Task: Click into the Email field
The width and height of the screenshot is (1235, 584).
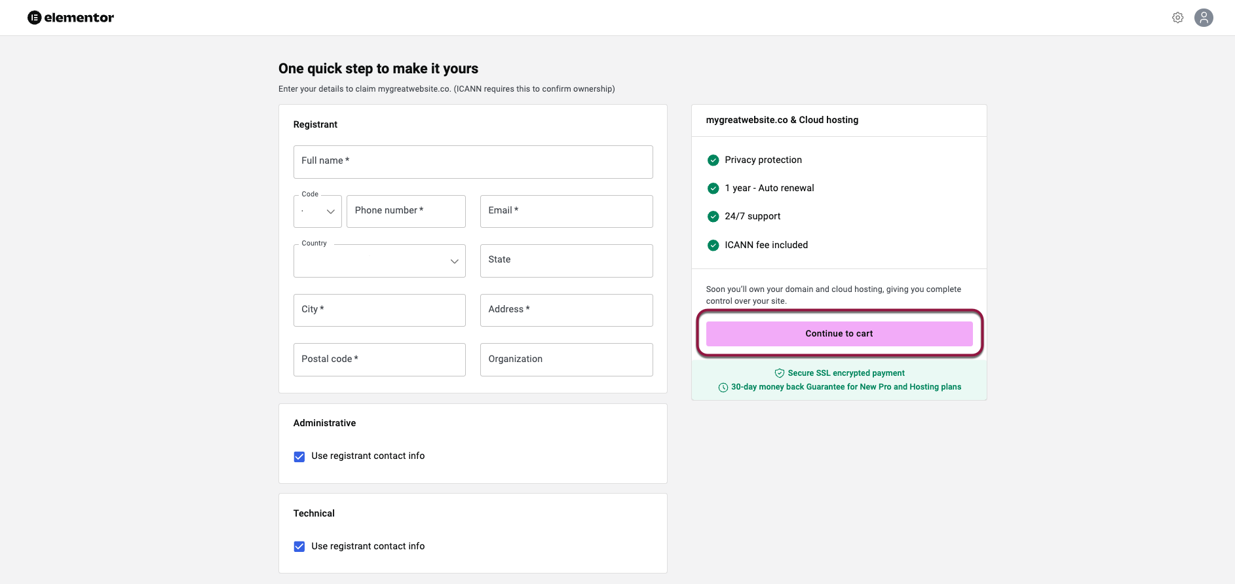Action: pos(566,211)
